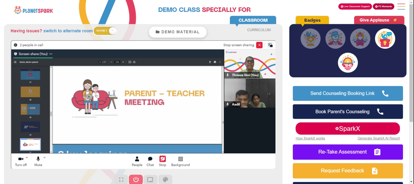This screenshot has height=184, width=414.
Task: Click the red power end class button
Action: point(136,179)
